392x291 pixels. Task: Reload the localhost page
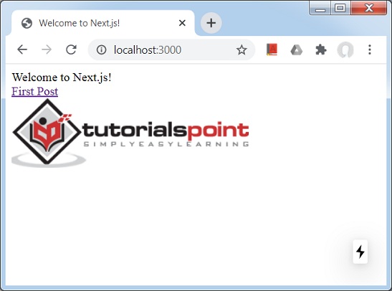tap(71, 49)
